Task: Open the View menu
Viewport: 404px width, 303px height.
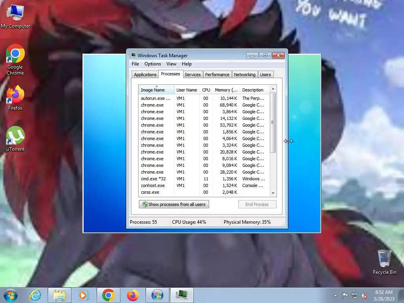Action: (171, 64)
